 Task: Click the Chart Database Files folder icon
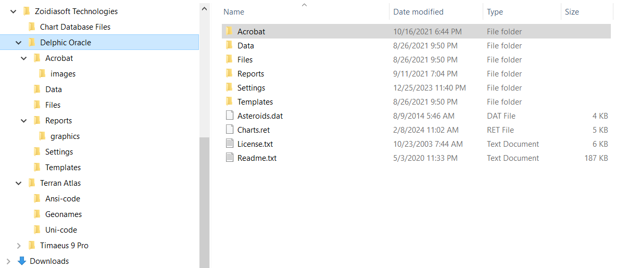[32, 27]
